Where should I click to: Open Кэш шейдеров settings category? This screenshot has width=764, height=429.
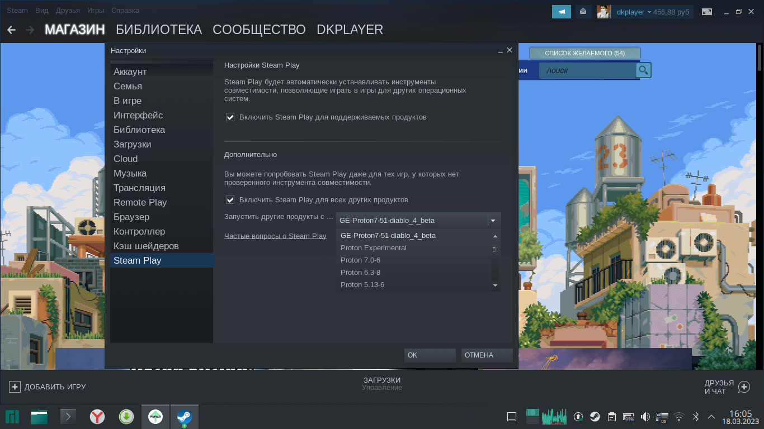coord(162,246)
